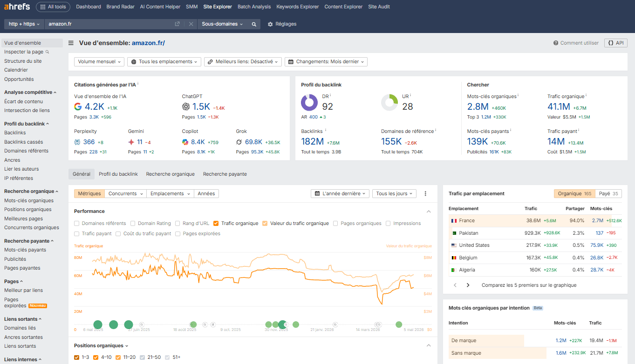The image size is (635, 364).
Task: Click the Grok logo icon
Action: tap(239, 142)
